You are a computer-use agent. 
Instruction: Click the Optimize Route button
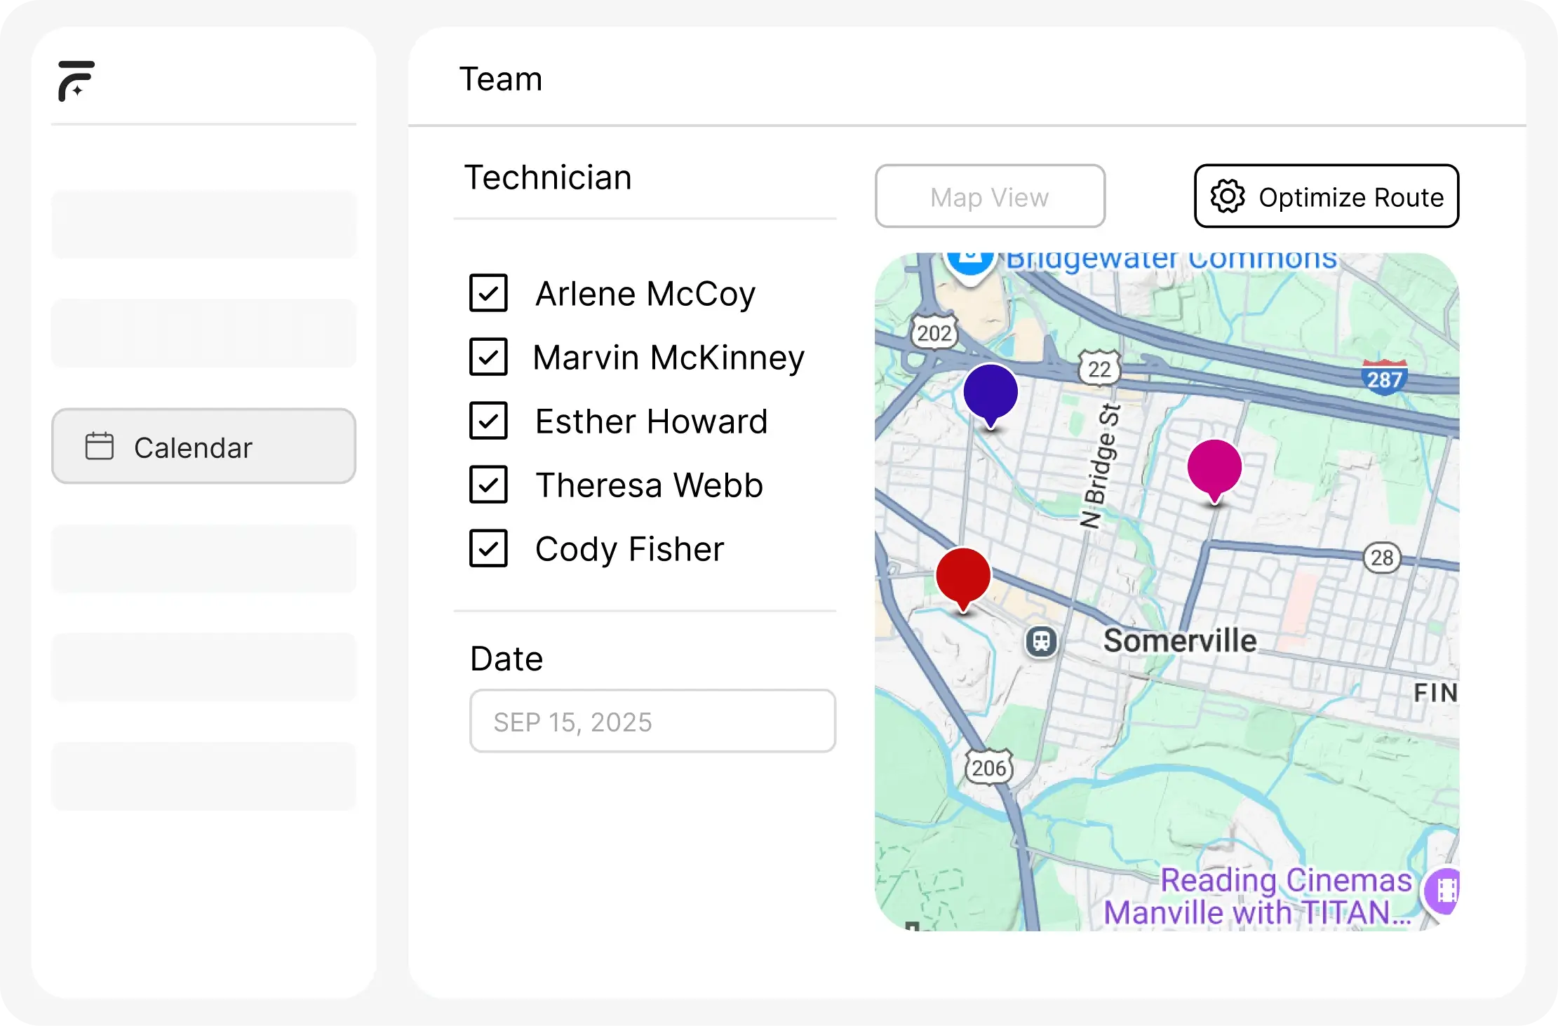pyautogui.click(x=1326, y=196)
